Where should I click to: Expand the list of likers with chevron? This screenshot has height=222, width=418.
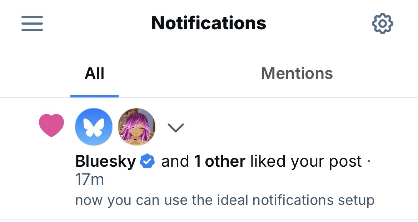coord(175,127)
